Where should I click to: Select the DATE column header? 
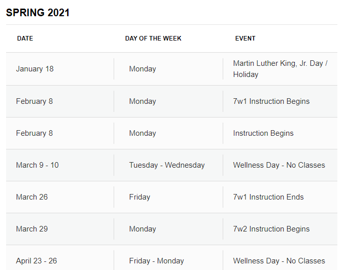click(25, 38)
